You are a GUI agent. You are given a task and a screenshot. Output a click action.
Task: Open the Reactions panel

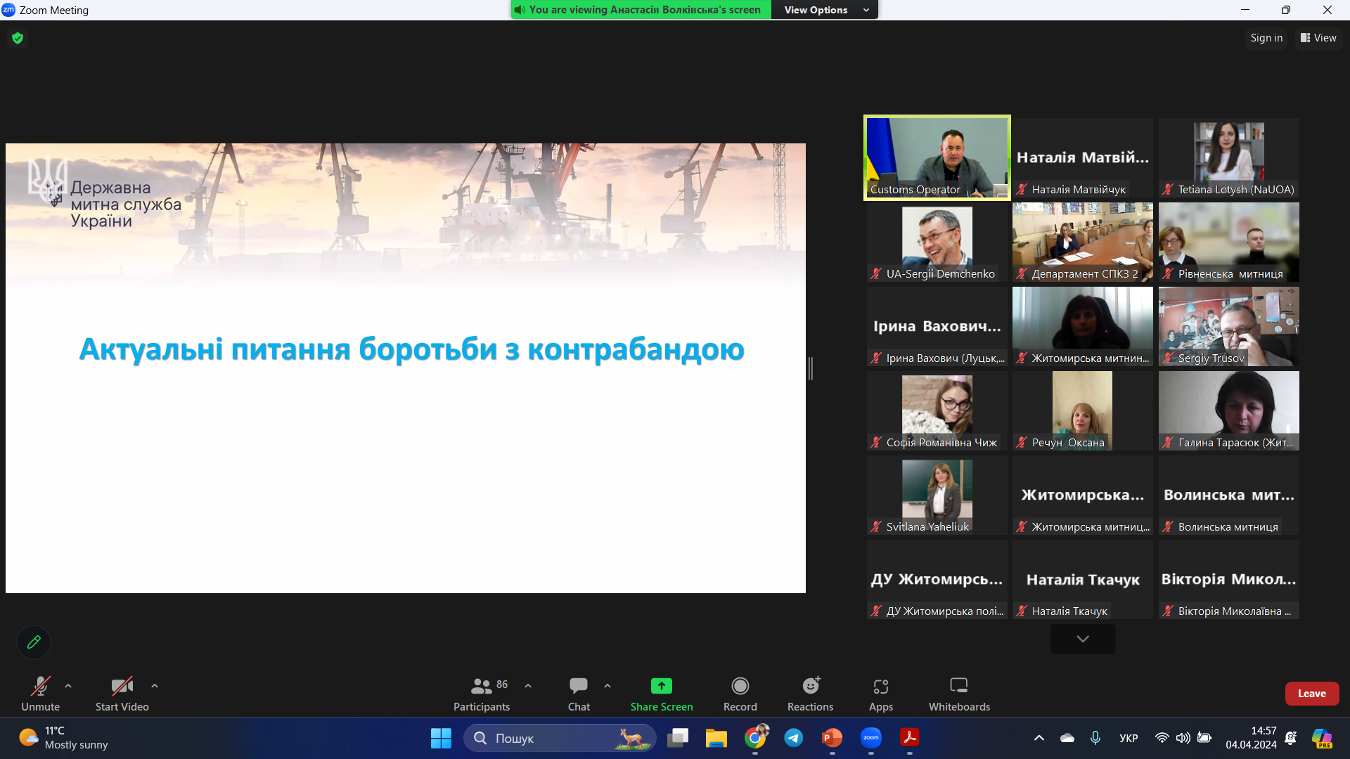point(809,692)
